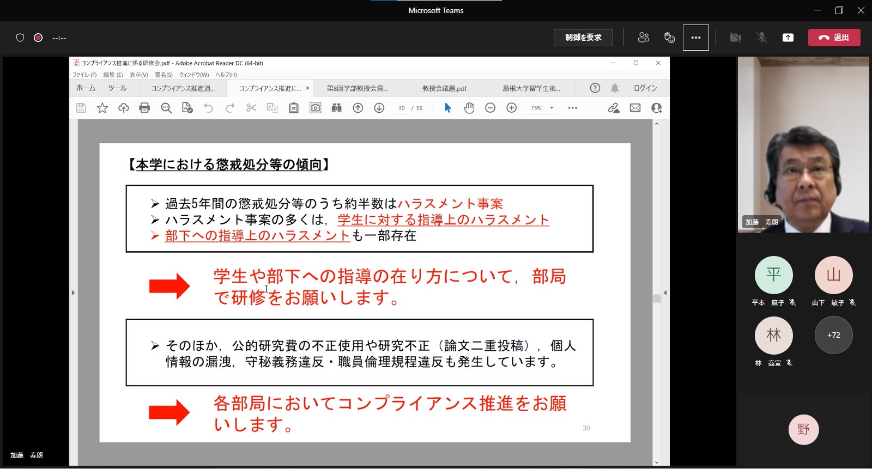Open Teams more actions ellipsis menu

click(695, 38)
